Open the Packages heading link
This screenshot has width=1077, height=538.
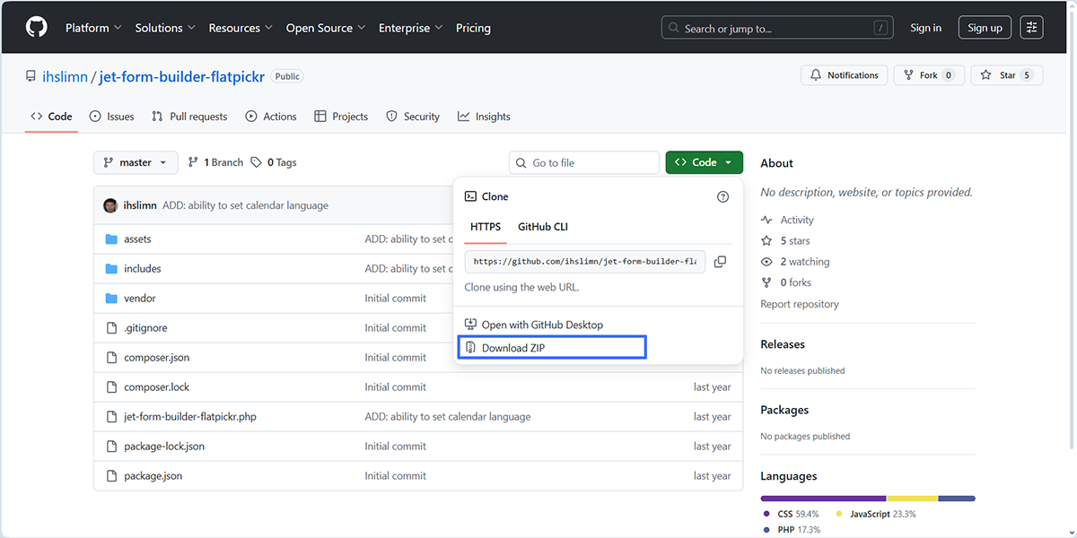click(784, 410)
